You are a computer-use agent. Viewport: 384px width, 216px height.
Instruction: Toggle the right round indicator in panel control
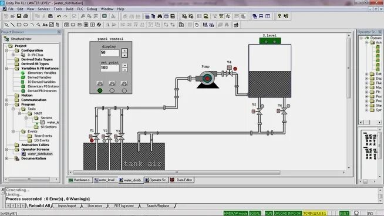pyautogui.click(x=124, y=90)
